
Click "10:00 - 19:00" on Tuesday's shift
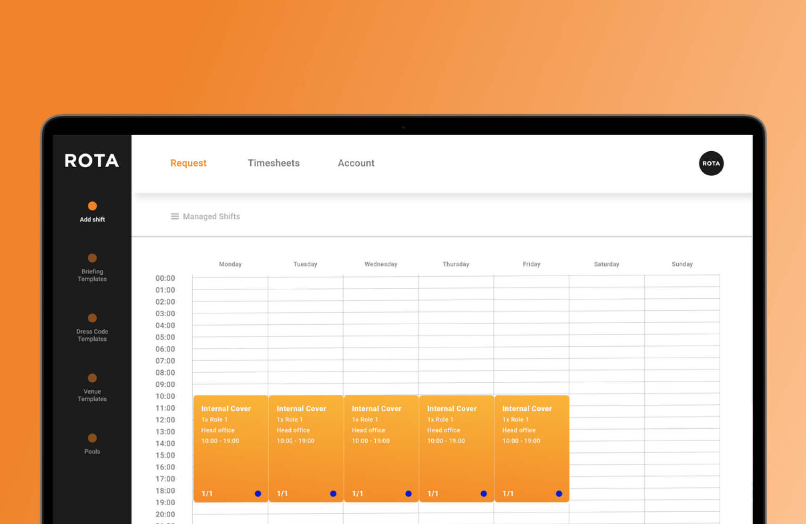(x=296, y=441)
